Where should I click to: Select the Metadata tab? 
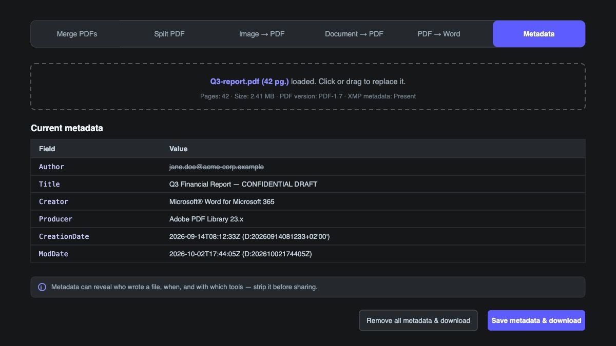[539, 34]
